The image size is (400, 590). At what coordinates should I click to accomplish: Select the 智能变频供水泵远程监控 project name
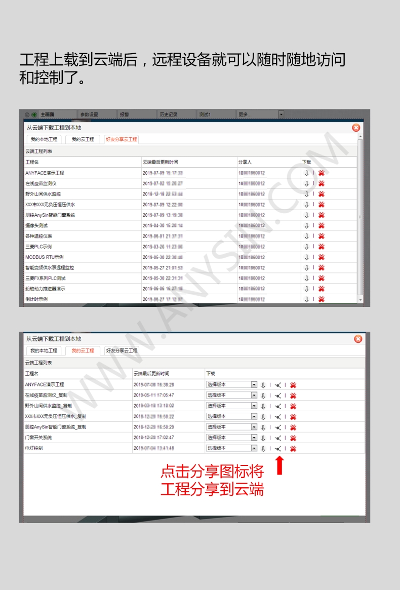[x=50, y=268]
